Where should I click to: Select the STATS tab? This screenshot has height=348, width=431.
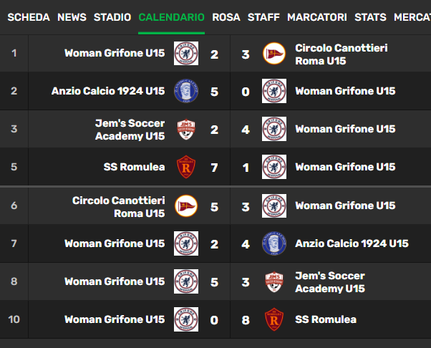coord(370,17)
